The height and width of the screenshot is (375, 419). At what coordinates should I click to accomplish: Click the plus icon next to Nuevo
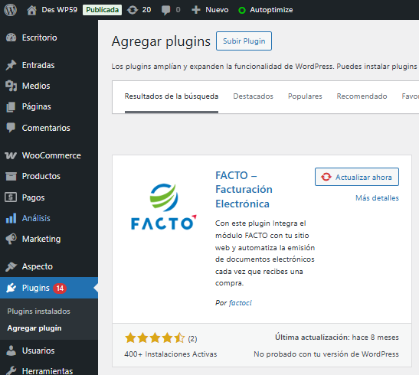(x=196, y=10)
